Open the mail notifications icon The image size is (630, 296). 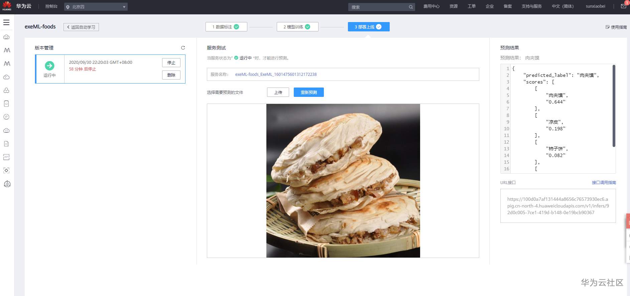[x=623, y=6]
